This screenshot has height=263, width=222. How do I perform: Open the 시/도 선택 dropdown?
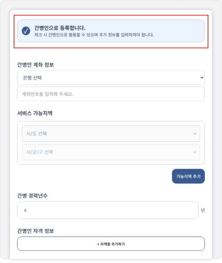click(x=111, y=134)
